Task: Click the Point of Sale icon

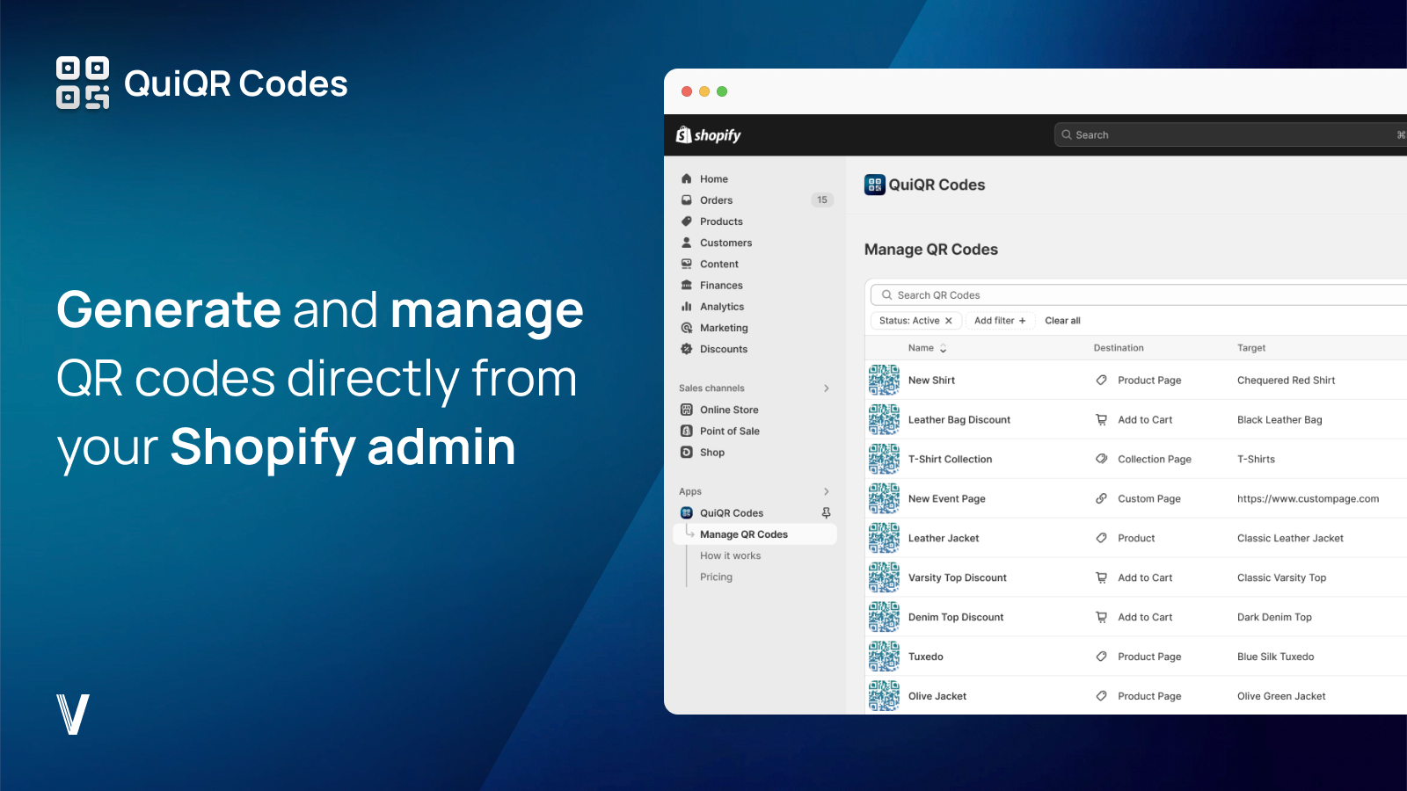Action: (687, 432)
